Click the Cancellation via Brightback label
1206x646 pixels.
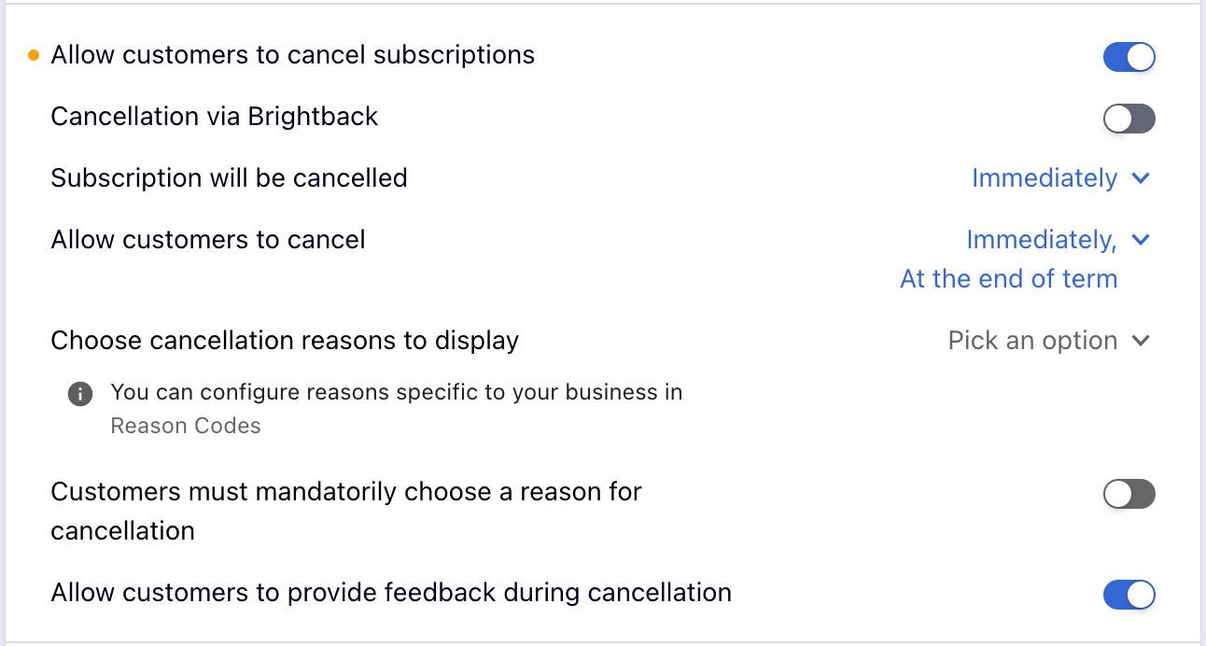[214, 116]
